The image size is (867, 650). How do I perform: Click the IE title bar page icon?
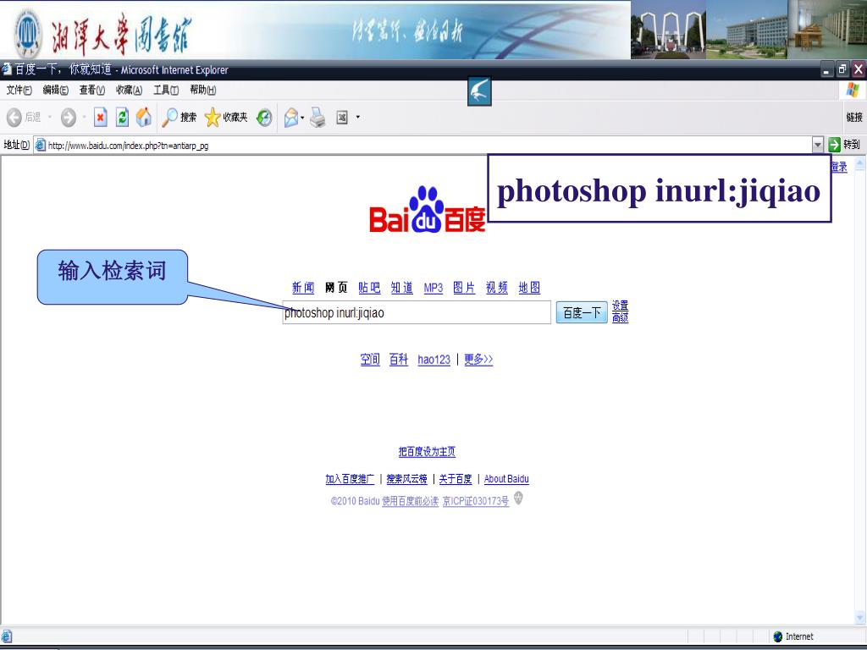click(x=7, y=69)
